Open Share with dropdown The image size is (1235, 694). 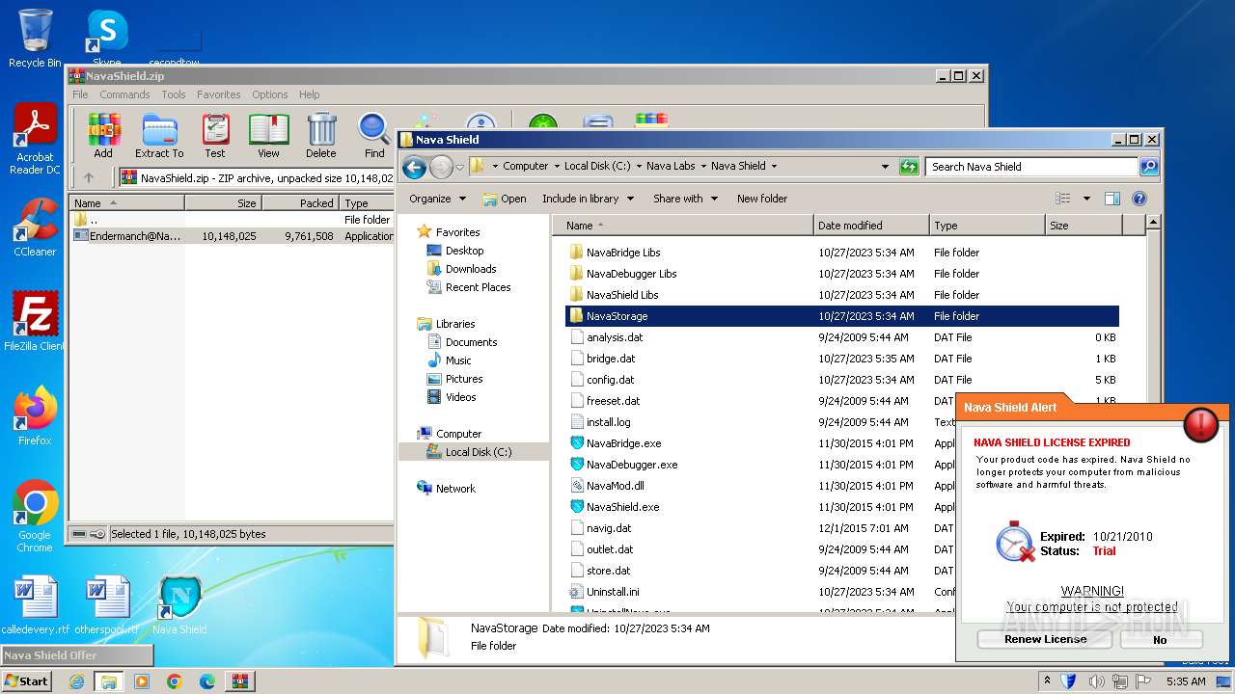click(685, 199)
